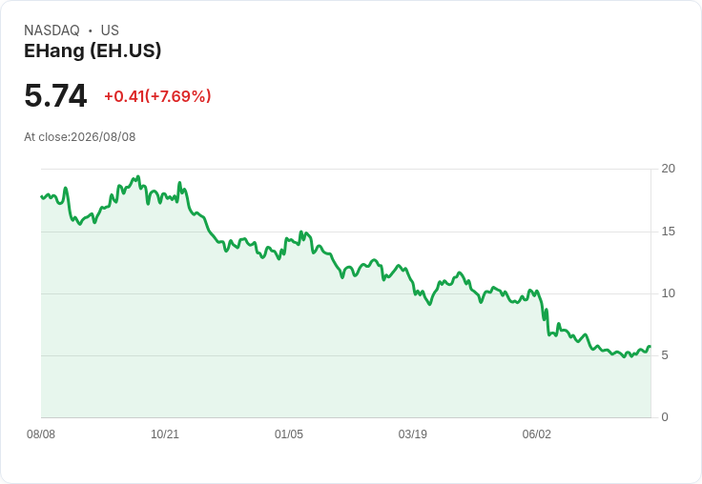The image size is (702, 484).
Task: Click the NASDAQ exchange label
Action: (x=52, y=30)
